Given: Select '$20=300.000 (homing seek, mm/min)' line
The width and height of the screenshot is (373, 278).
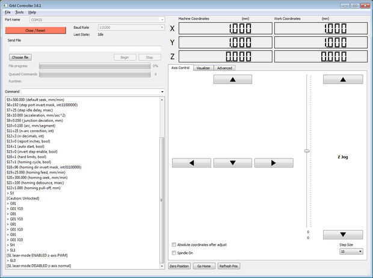Looking at the screenshot, I should (x=37, y=178).
